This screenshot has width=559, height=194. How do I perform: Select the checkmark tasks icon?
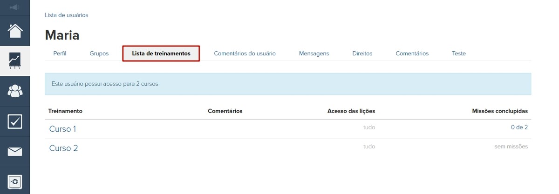pyautogui.click(x=15, y=121)
